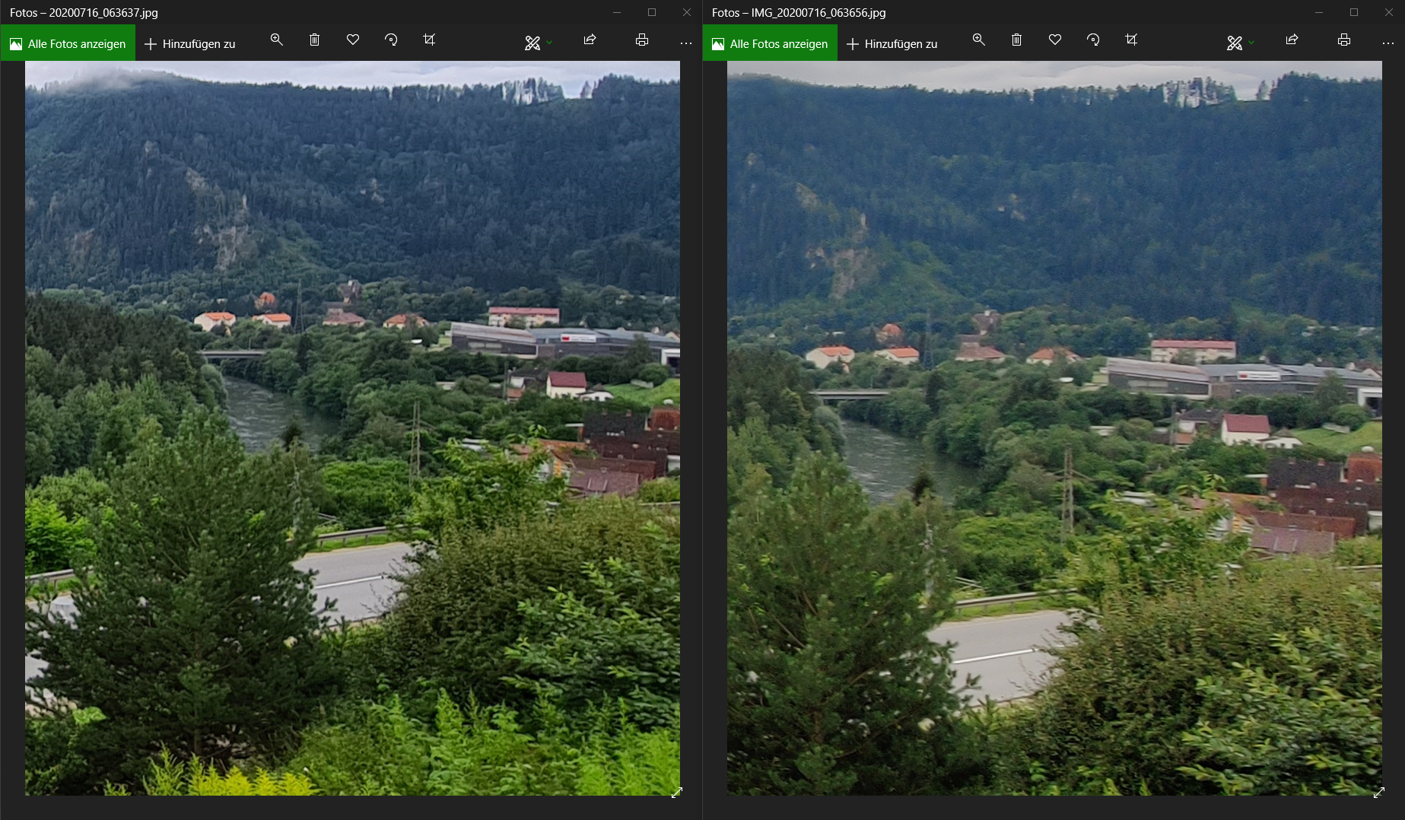This screenshot has height=820, width=1405.
Task: Open 'Hinzufügen zu' in right window
Action: point(892,44)
